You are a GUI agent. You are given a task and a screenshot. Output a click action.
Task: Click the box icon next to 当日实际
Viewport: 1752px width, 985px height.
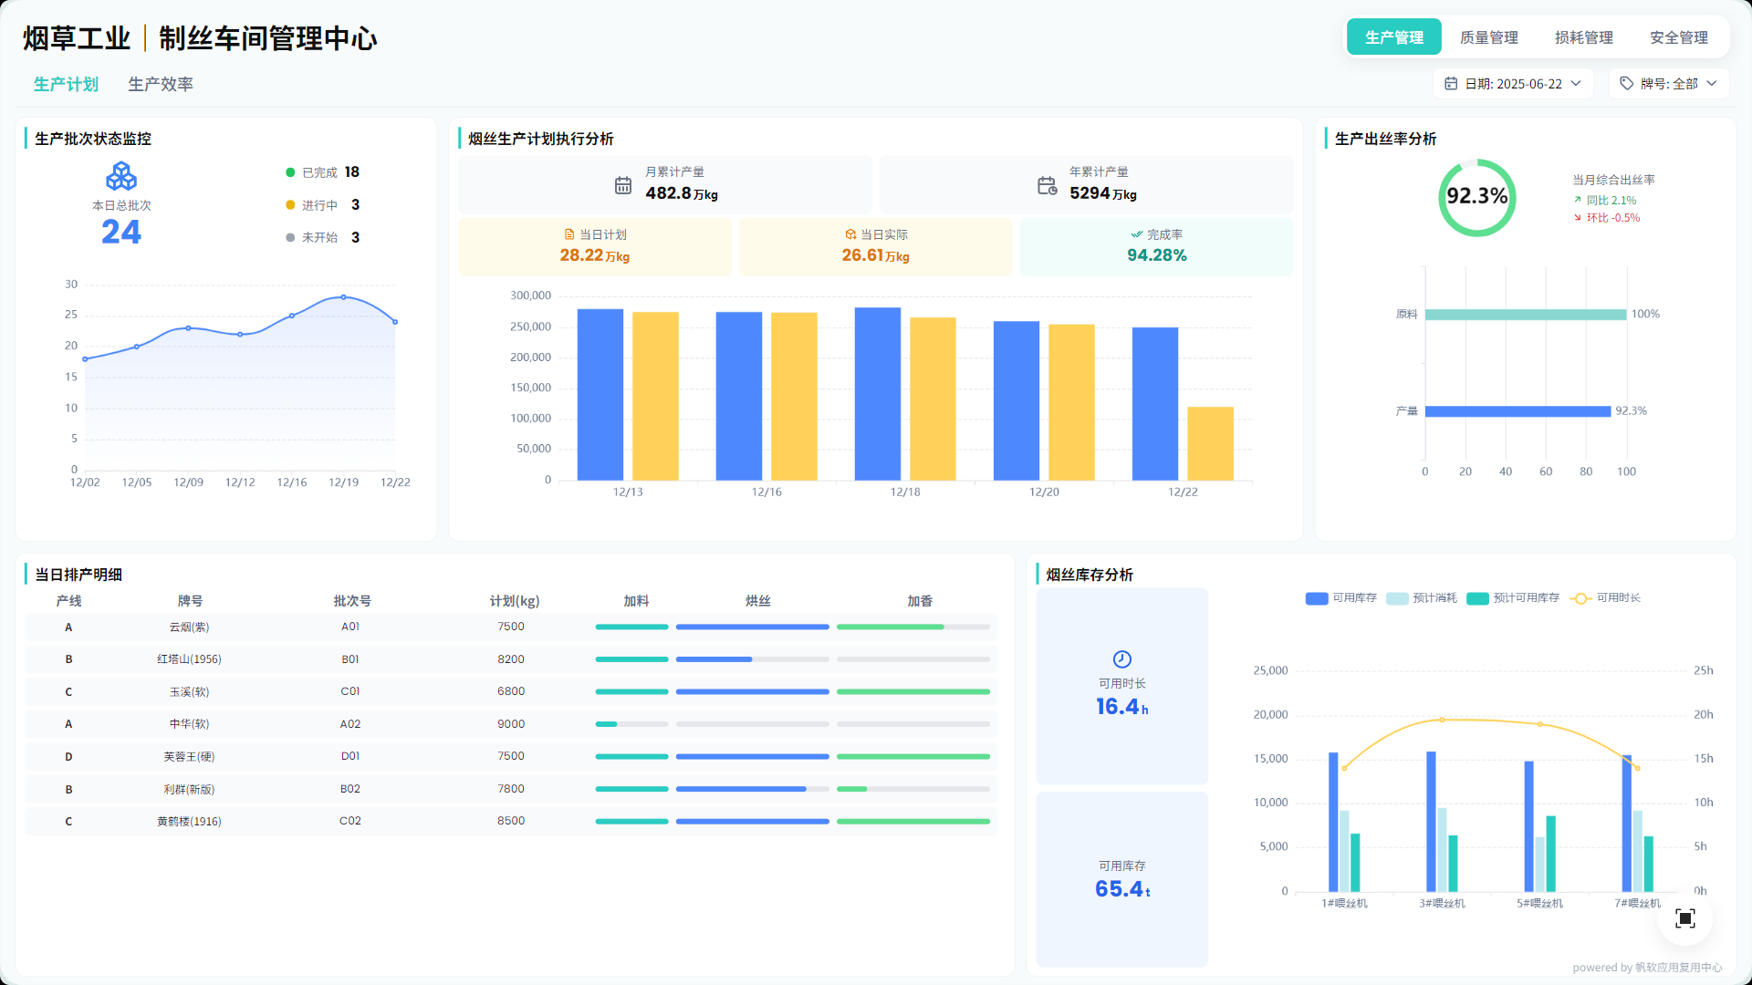coord(850,234)
